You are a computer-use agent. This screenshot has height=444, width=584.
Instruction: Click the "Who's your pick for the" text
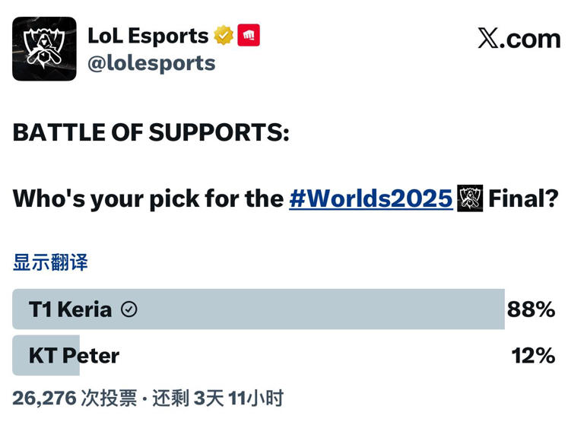(x=148, y=199)
